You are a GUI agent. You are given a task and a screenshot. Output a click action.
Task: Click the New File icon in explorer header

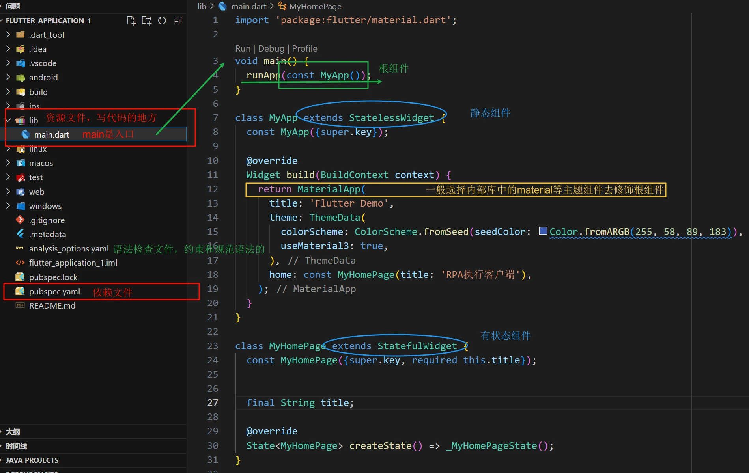131,20
